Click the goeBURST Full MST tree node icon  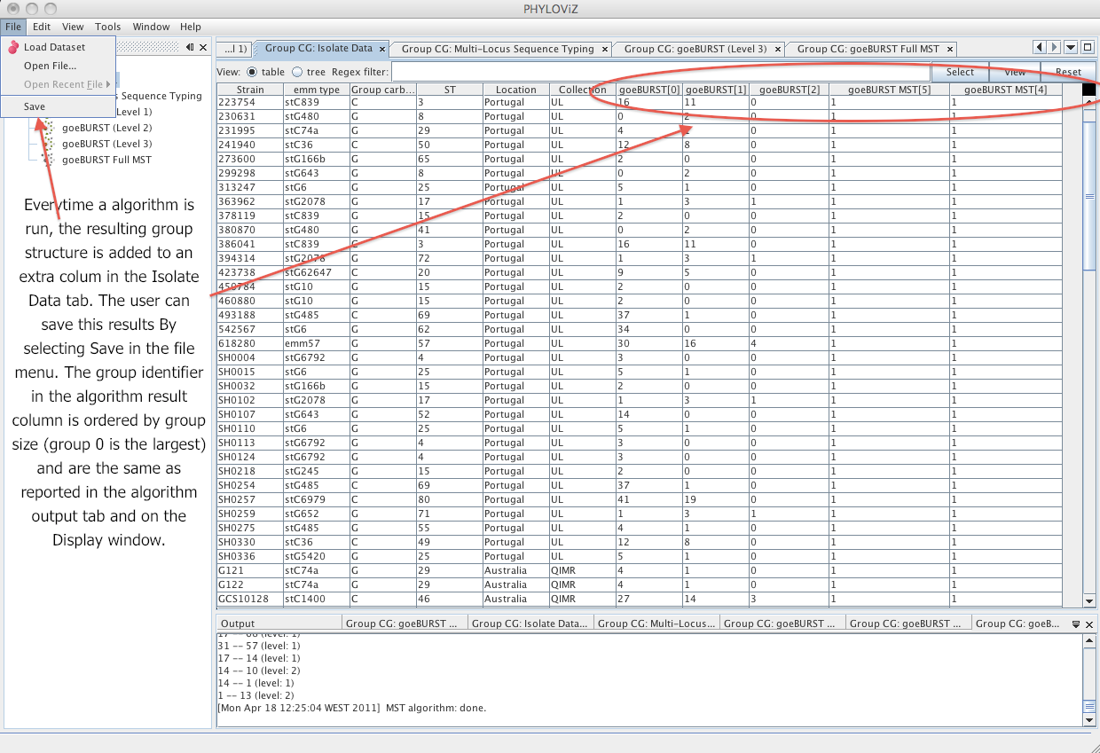(48, 160)
